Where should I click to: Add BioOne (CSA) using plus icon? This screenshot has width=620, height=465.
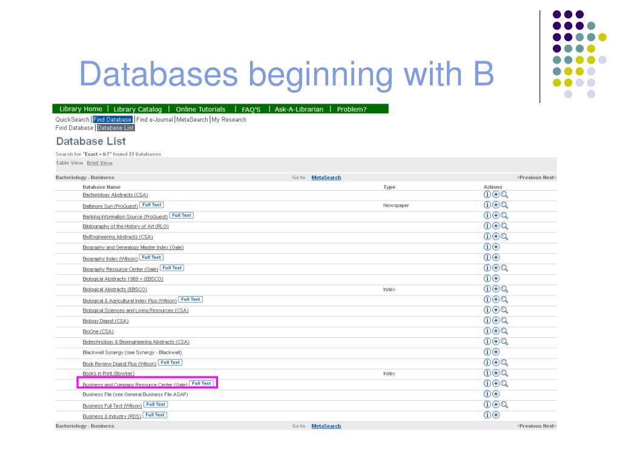click(496, 331)
